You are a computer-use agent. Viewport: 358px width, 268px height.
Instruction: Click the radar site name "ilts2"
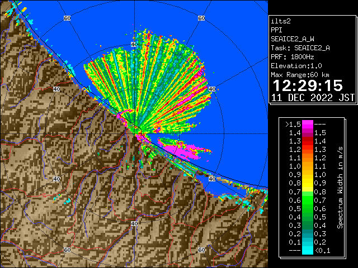[281, 21]
